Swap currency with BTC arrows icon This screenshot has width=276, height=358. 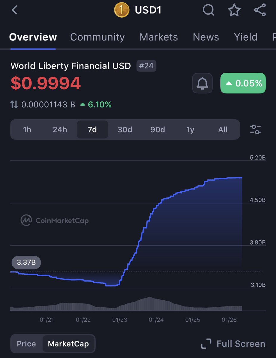(14, 105)
